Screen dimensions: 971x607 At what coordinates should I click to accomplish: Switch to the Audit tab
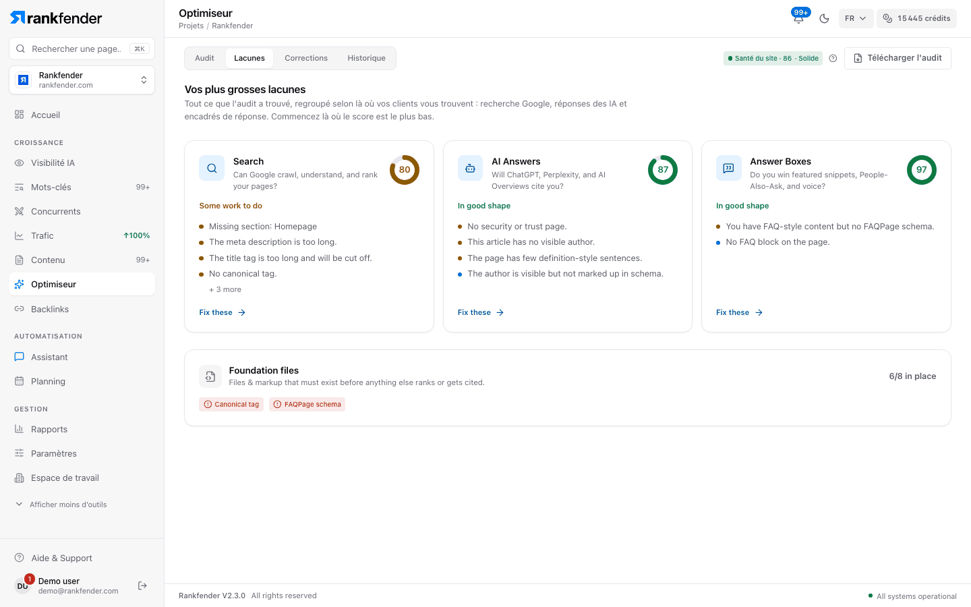click(x=204, y=58)
